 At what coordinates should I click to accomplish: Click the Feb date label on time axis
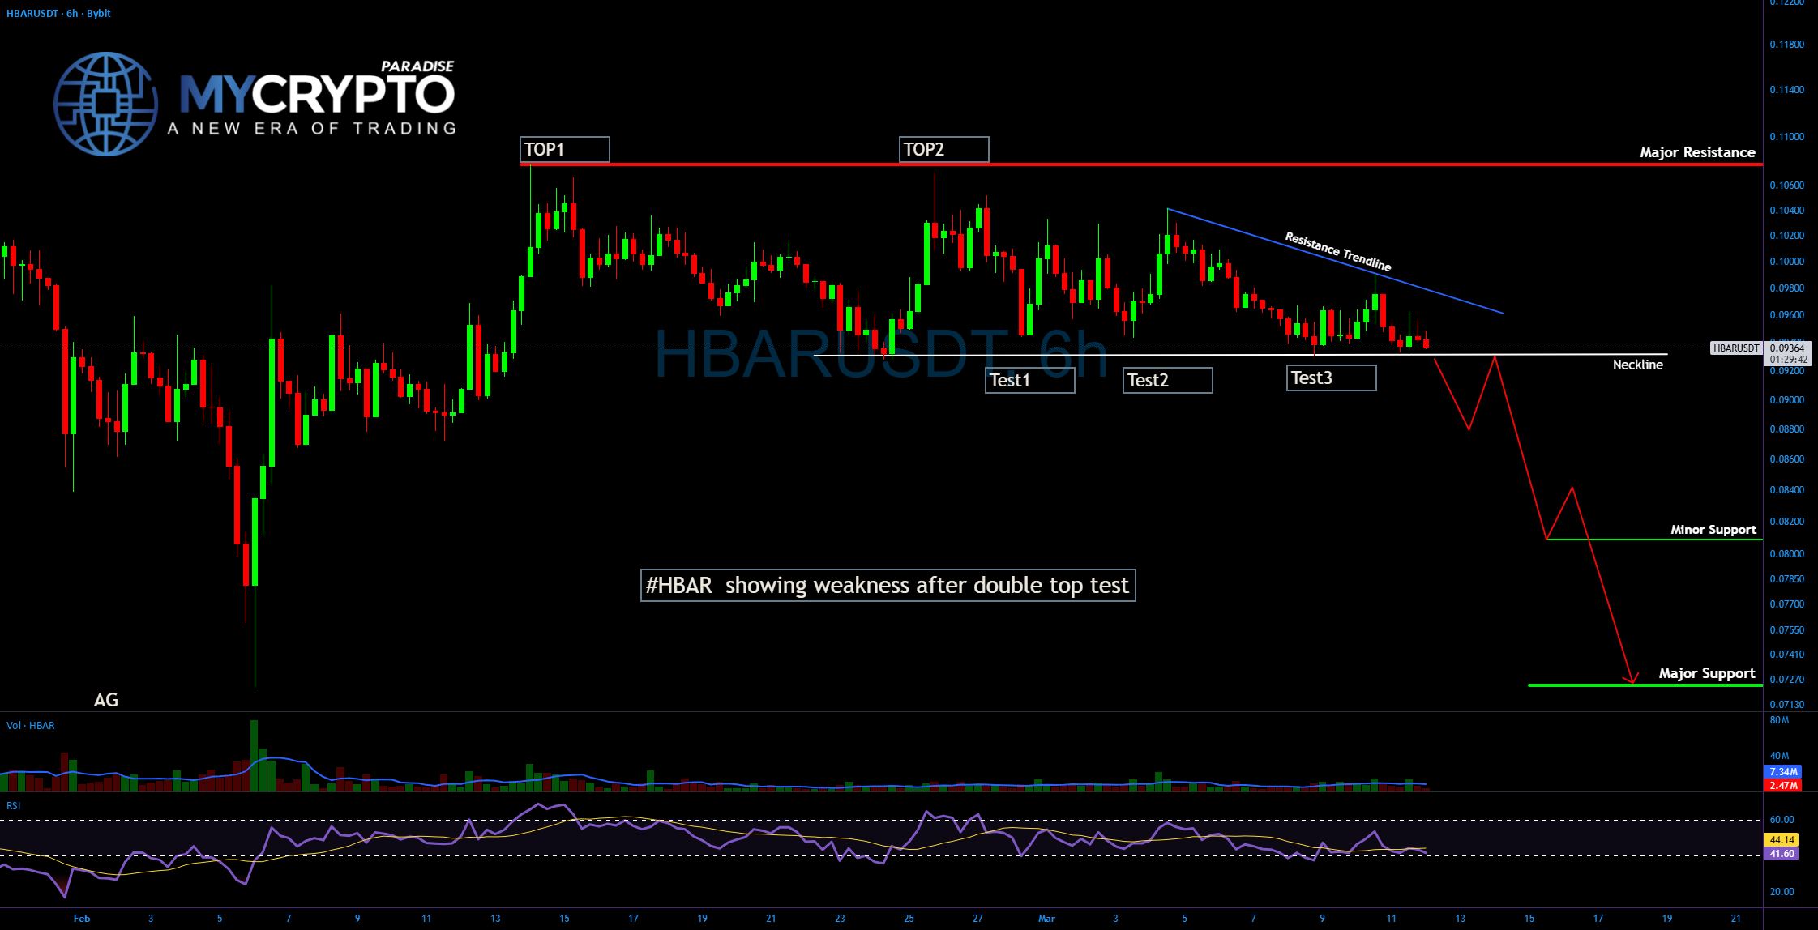click(82, 919)
